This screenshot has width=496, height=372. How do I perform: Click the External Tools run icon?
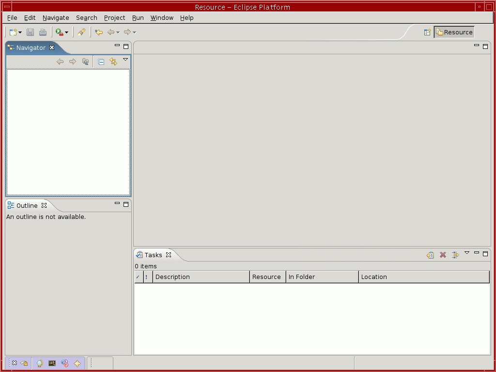point(59,32)
